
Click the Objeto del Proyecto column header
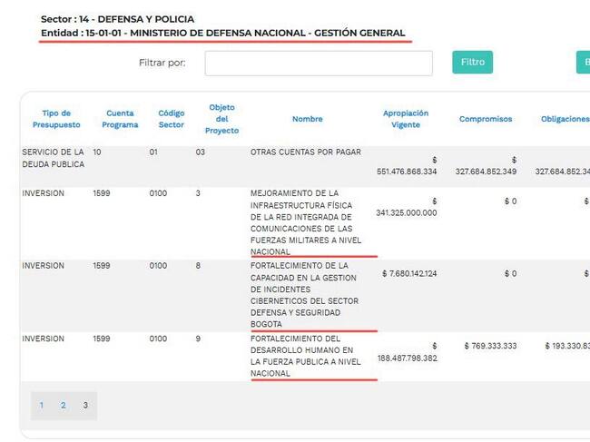(x=222, y=119)
